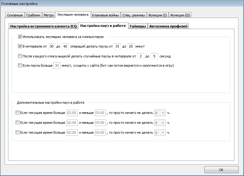
Task: Check first Если текущее время больше checkbox
Action: [x=17, y=113]
